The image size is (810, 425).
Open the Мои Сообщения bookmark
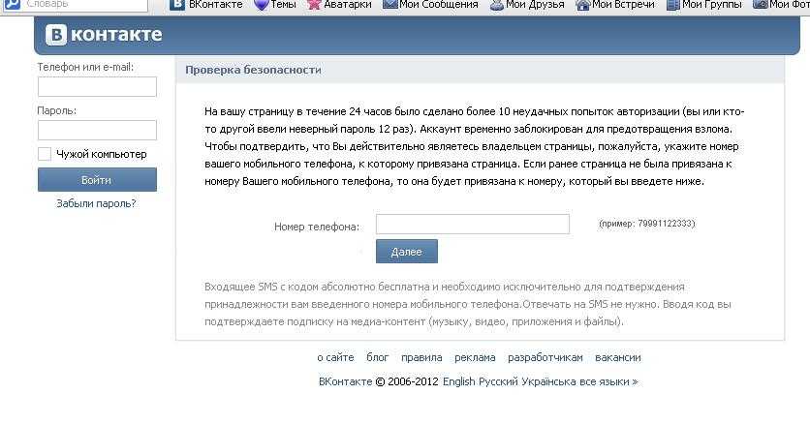[430, 5]
